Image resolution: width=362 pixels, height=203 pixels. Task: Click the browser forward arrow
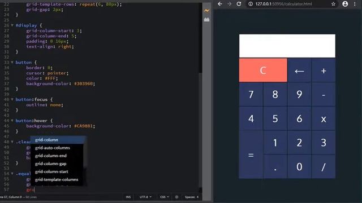(x=229, y=4)
